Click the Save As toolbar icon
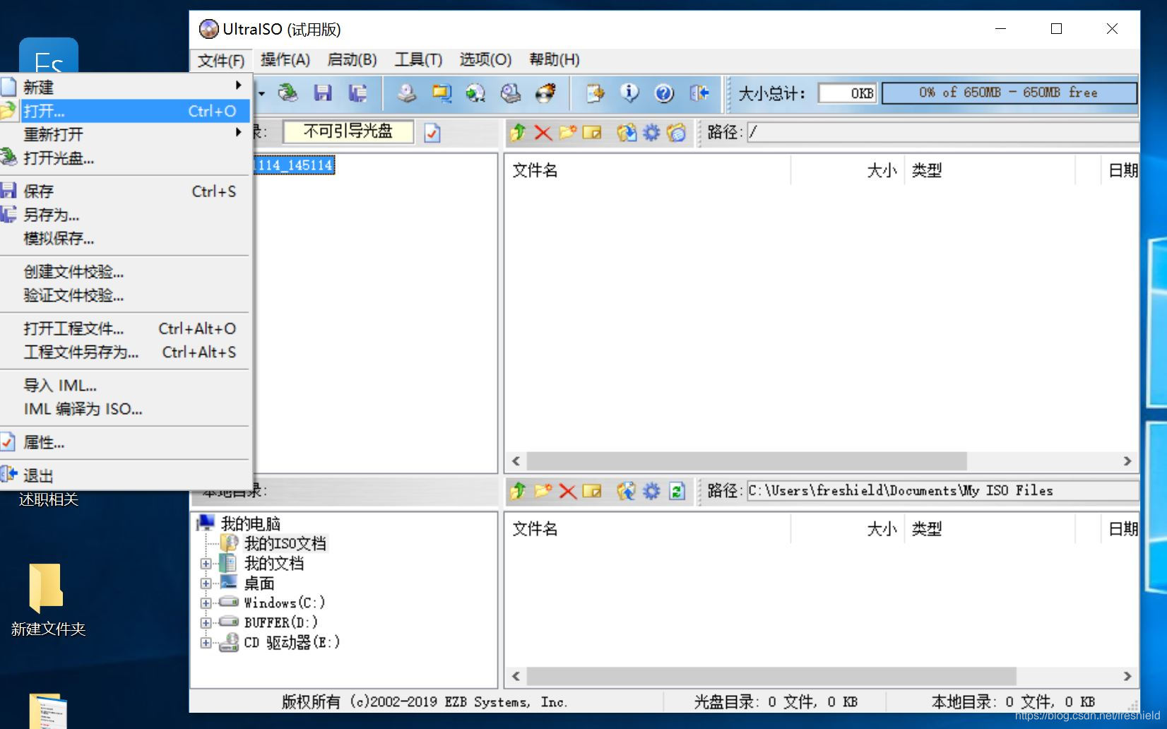Image resolution: width=1167 pixels, height=729 pixels. click(358, 93)
